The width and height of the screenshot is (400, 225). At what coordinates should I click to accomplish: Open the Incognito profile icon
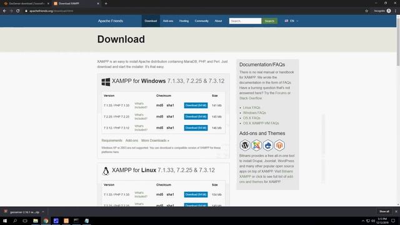pos(389,11)
